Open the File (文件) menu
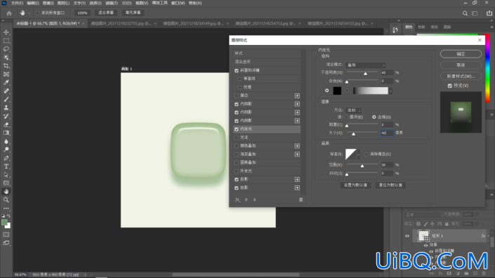Viewport: 495px width, 278px height. click(x=17, y=3)
